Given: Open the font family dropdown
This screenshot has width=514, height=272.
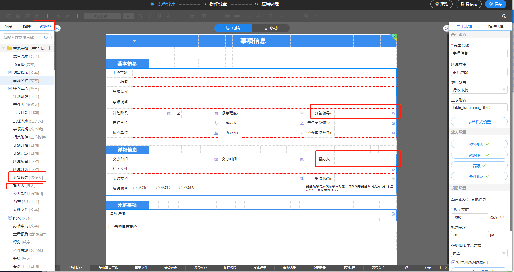Looking at the screenshot, I should click(x=102, y=16).
